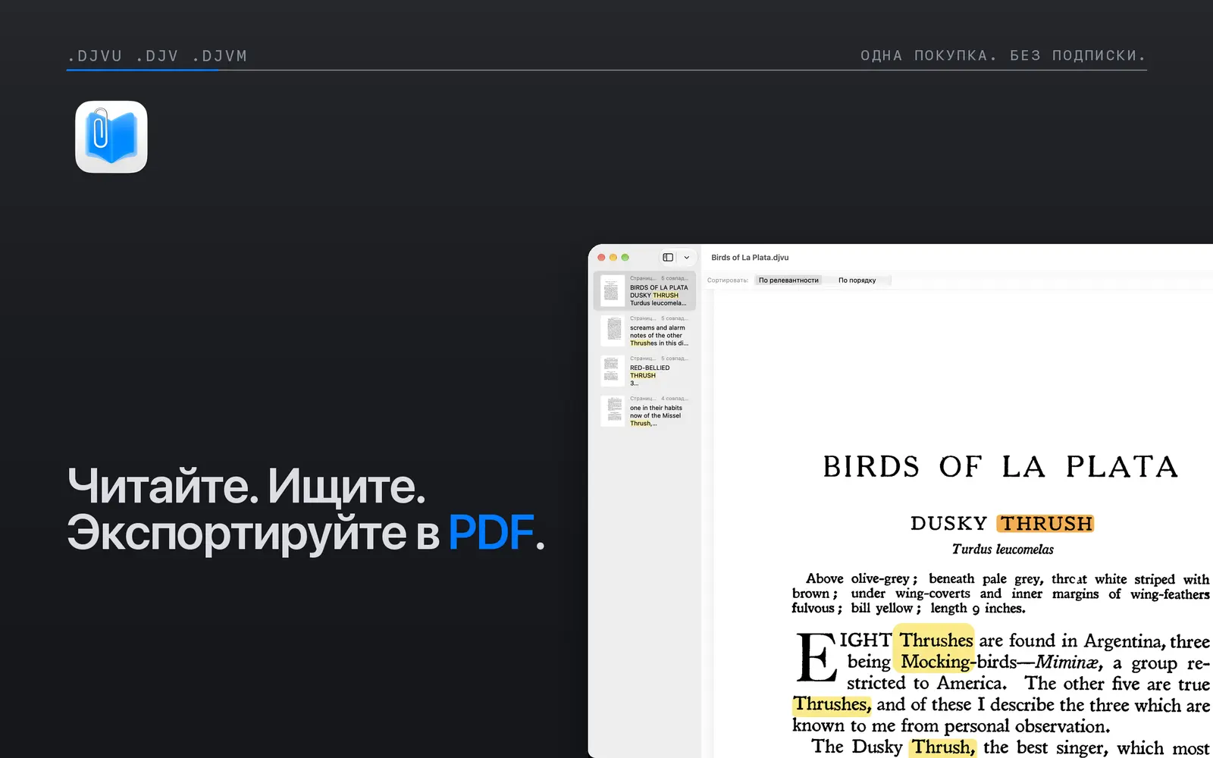Screen dimensions: 1213x758
Task: Sort results by relevance (По релевантности)
Action: (788, 280)
